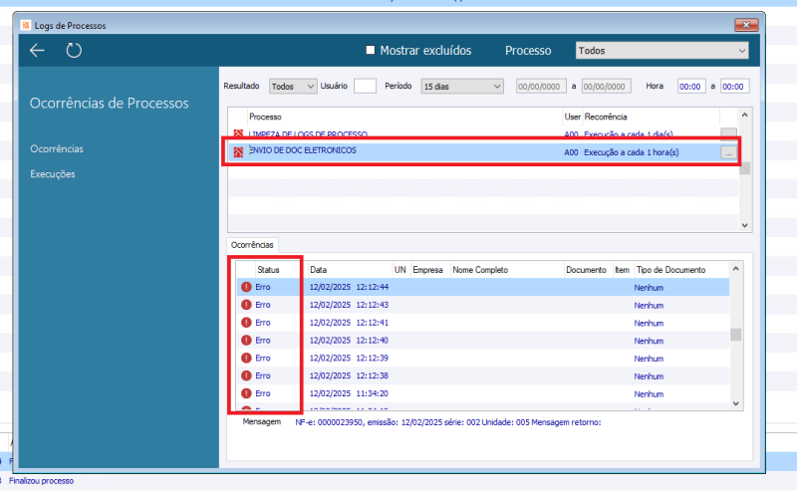Click error icon for 12:12:43 row

point(246,305)
